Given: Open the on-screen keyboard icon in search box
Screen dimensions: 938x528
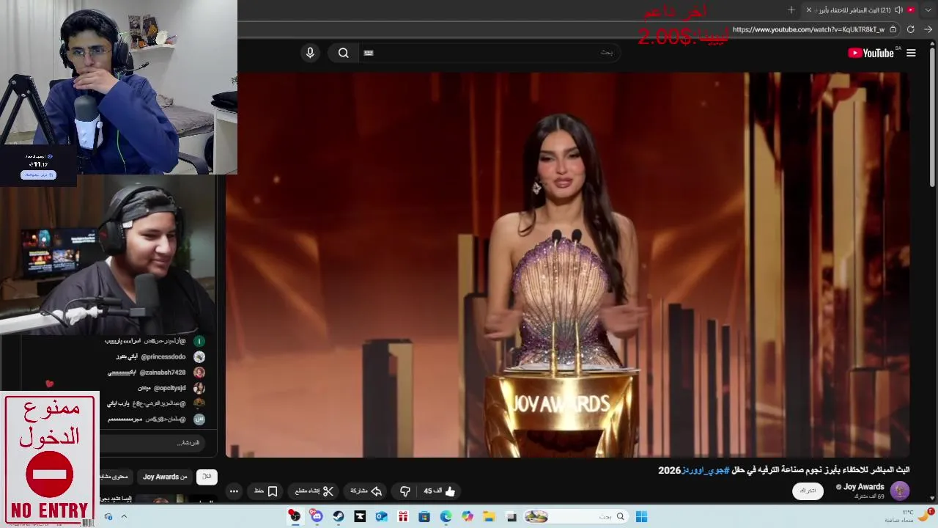Looking at the screenshot, I should [x=369, y=53].
